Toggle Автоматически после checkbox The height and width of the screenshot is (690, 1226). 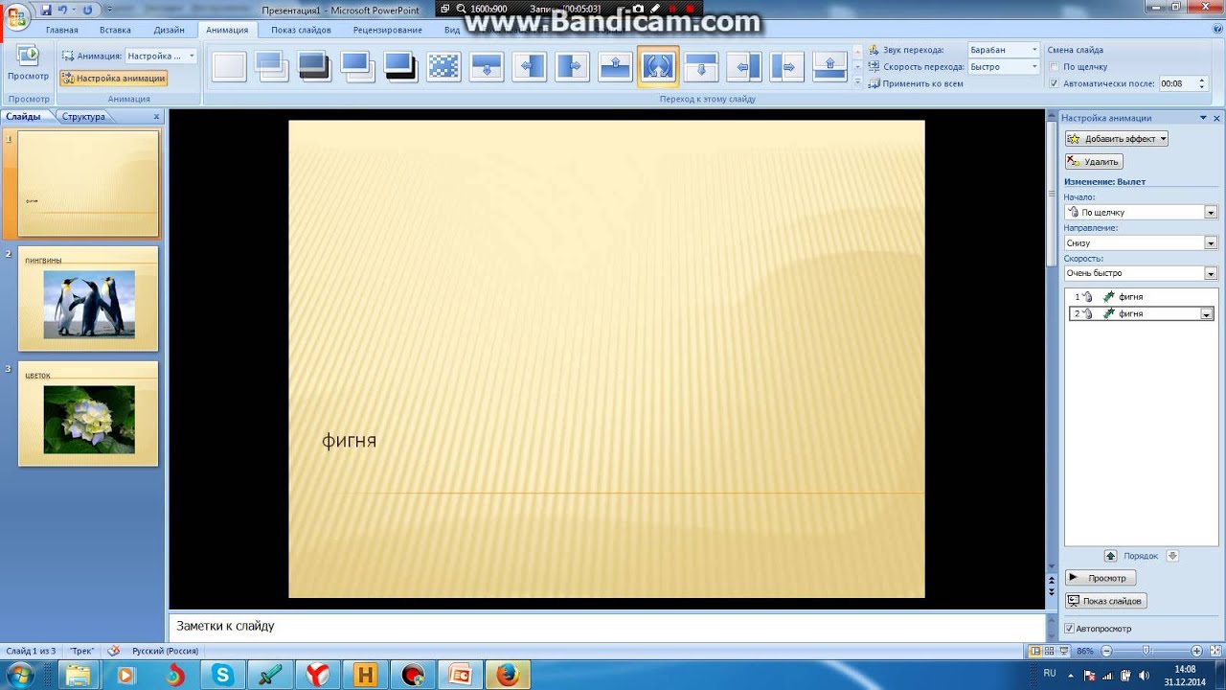click(x=1055, y=83)
